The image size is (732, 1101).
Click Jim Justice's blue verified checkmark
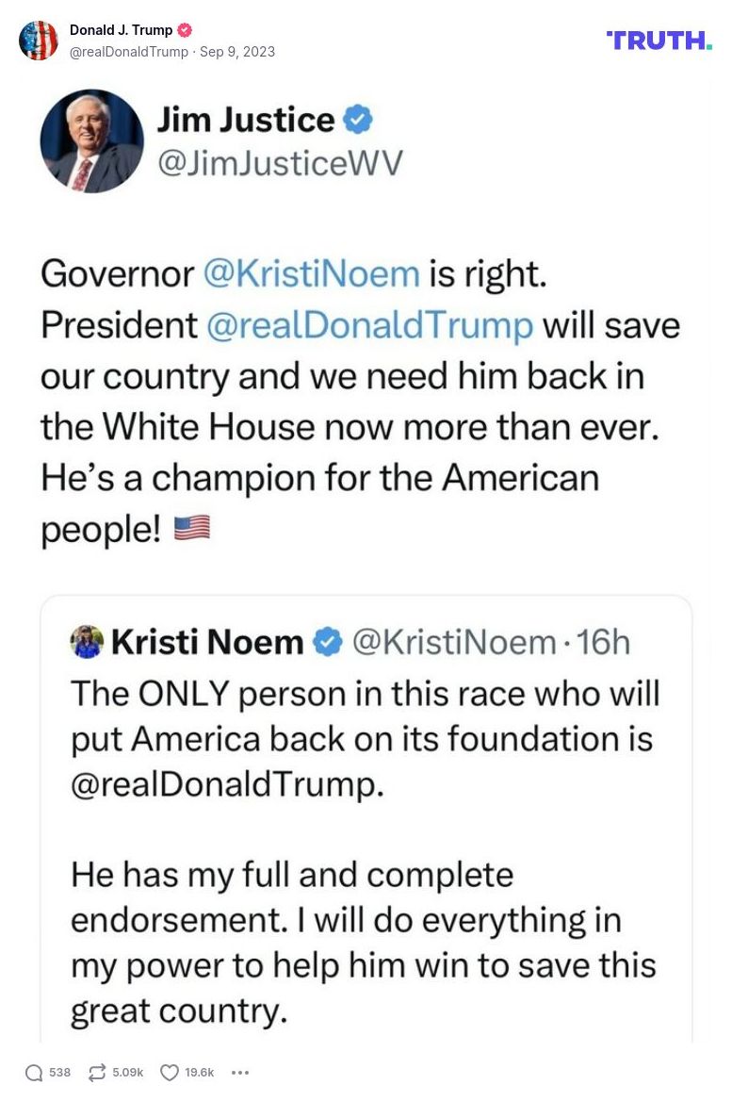(358, 120)
